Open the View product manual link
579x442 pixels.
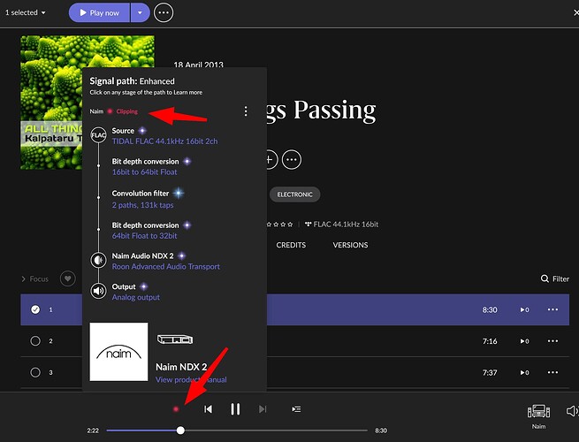click(x=191, y=379)
